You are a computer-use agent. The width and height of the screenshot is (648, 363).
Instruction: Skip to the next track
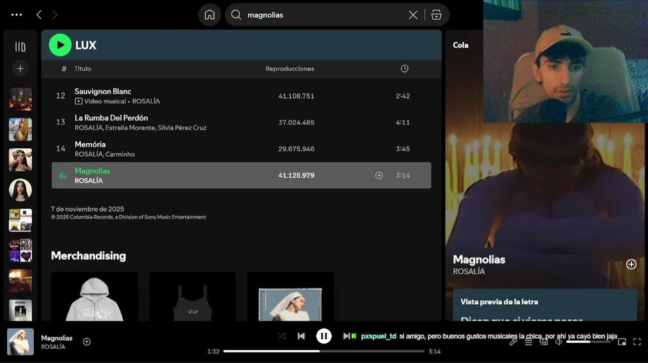347,336
